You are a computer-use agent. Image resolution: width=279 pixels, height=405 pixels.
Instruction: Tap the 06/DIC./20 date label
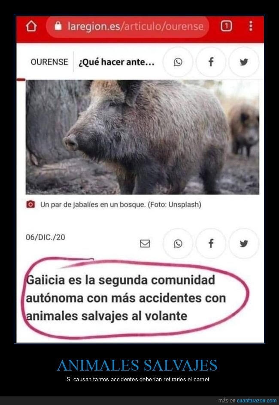tap(45, 237)
